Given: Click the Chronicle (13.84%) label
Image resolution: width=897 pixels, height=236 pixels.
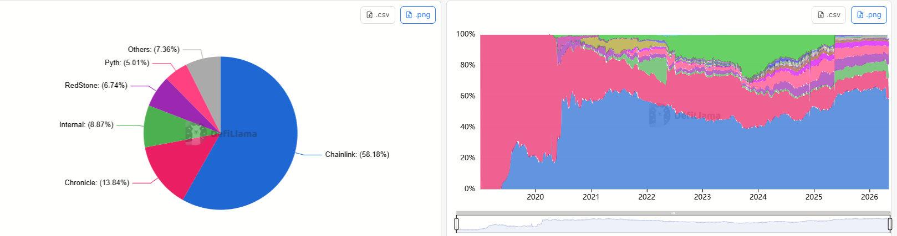Looking at the screenshot, I should pyautogui.click(x=97, y=182).
